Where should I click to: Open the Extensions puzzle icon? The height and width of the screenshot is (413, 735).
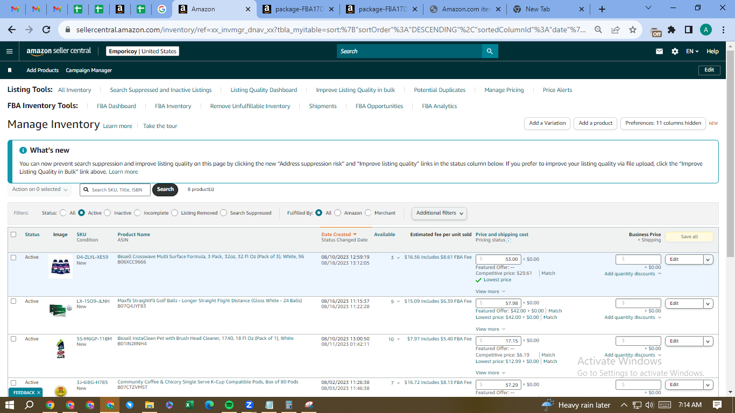(672, 30)
